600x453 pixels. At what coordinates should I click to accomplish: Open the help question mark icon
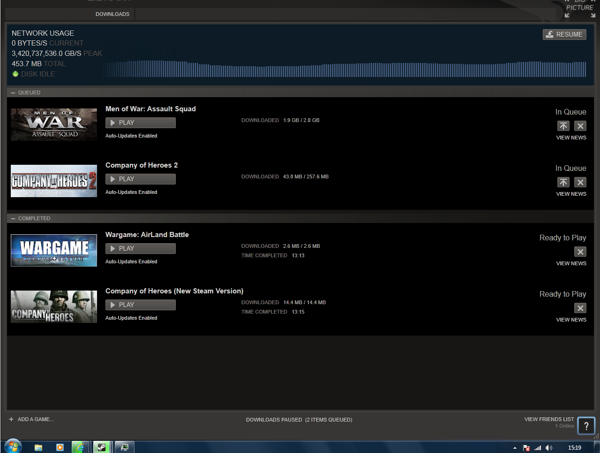pos(586,426)
